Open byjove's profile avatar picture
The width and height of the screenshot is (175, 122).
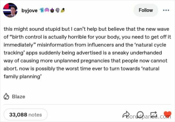(10, 10)
